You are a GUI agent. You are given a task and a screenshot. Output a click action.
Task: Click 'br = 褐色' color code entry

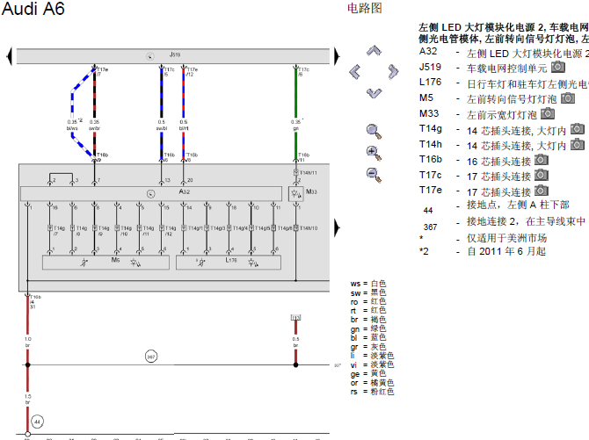pyautogui.click(x=368, y=320)
